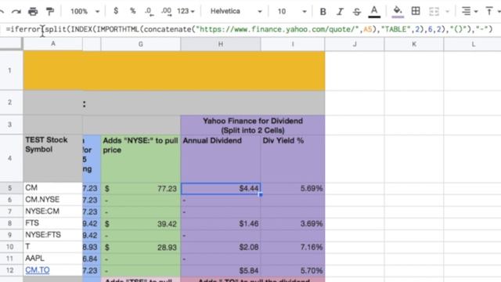This screenshot has width=501, height=282.
Task: Format as currency with dollar icon
Action: tap(116, 11)
